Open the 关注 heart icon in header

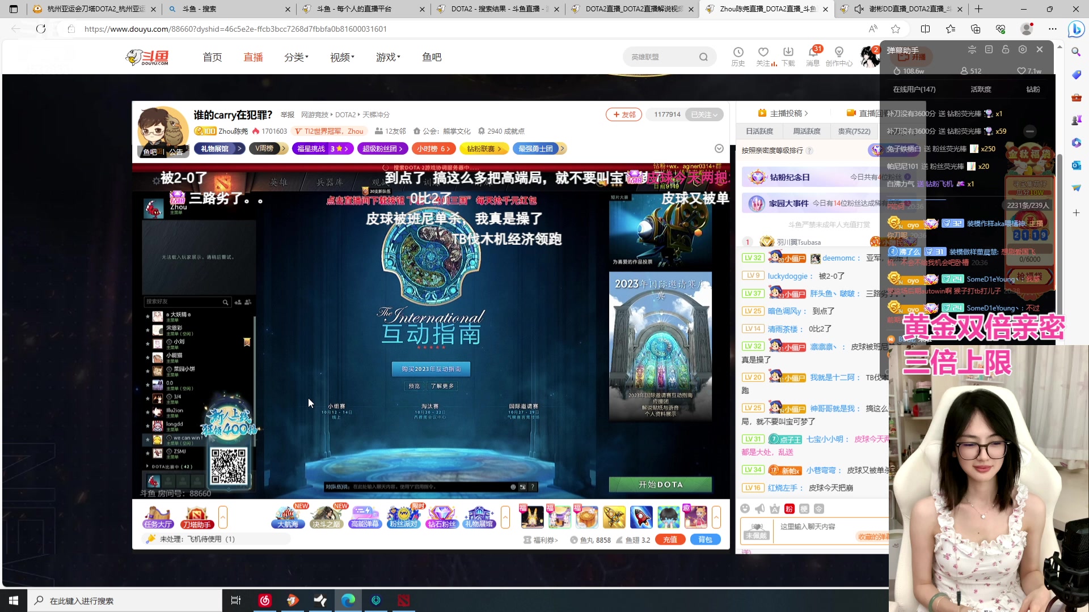[763, 52]
